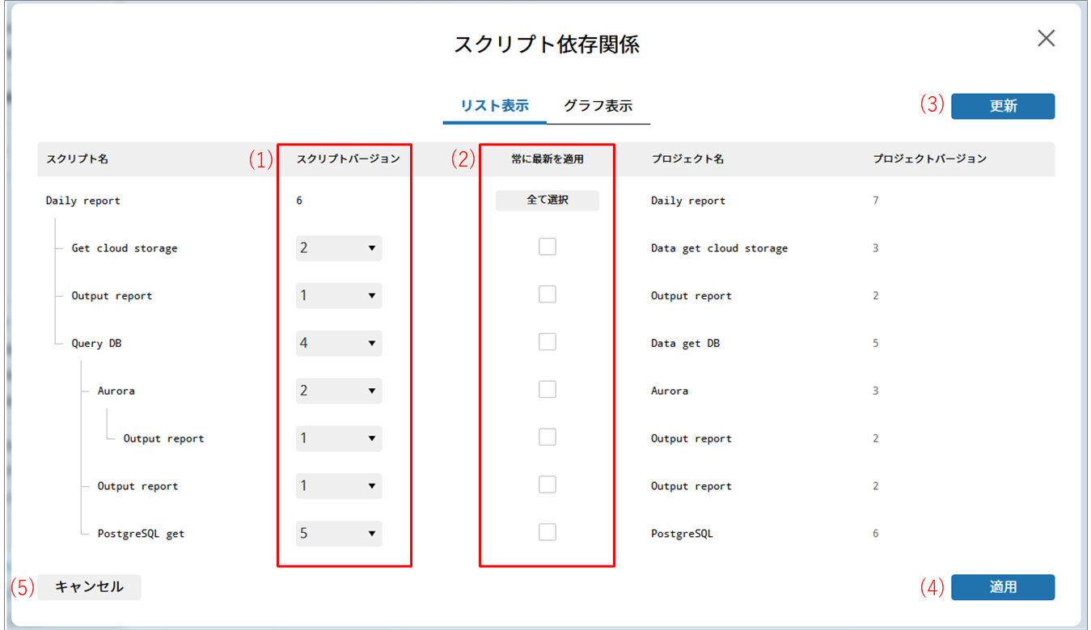Select the リスト表示 tab
The height and width of the screenshot is (630, 1091).
(494, 106)
